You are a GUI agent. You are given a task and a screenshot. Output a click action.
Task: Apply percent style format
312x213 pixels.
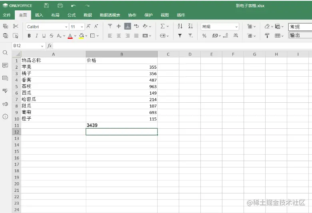point(204,36)
